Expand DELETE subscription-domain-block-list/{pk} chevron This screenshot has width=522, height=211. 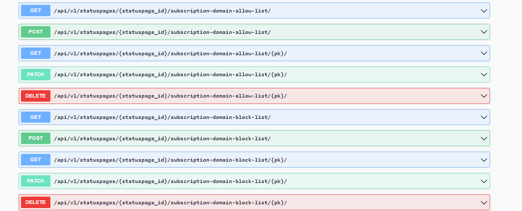(x=484, y=203)
